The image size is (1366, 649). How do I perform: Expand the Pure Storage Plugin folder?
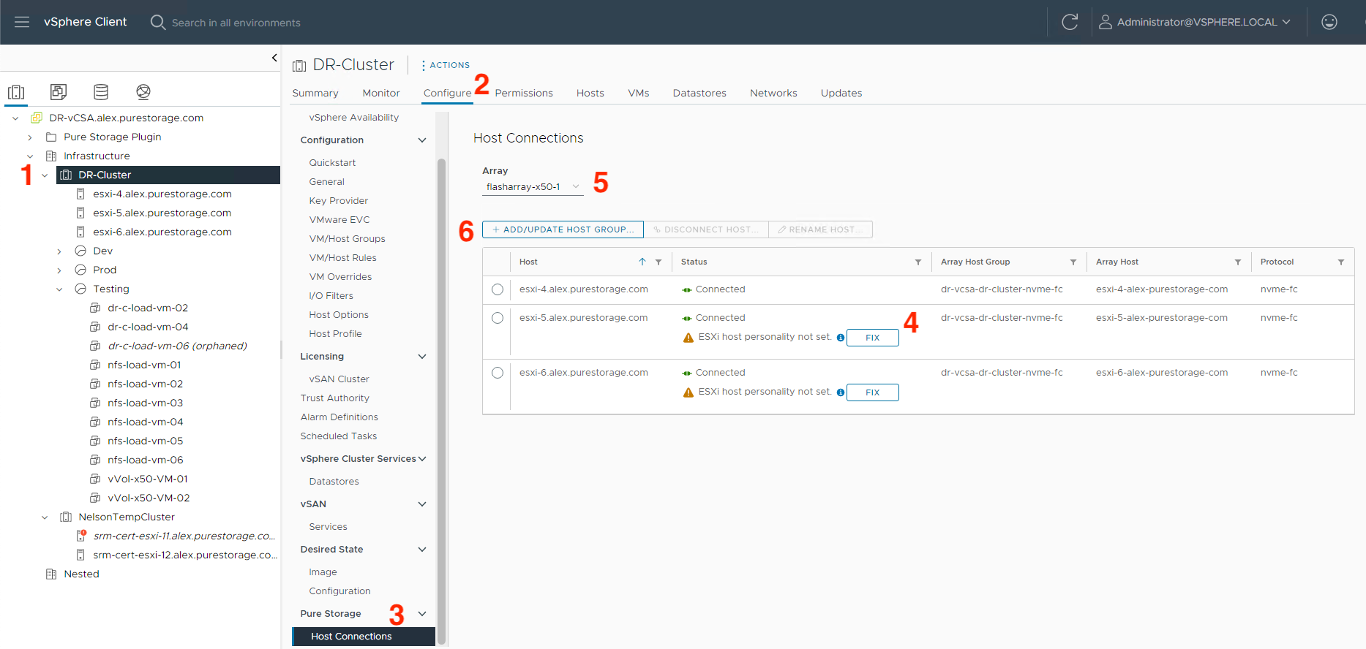[30, 137]
